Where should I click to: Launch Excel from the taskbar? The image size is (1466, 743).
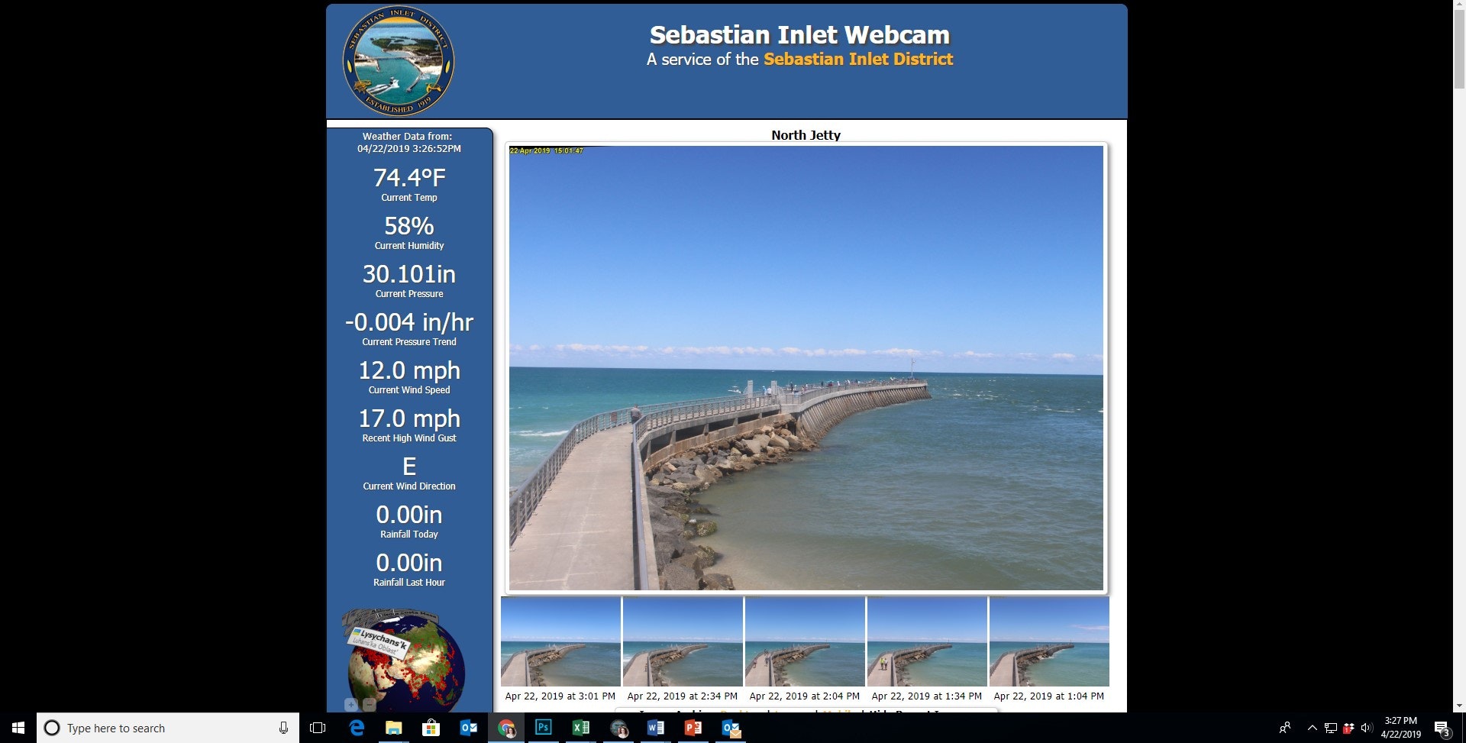point(580,728)
